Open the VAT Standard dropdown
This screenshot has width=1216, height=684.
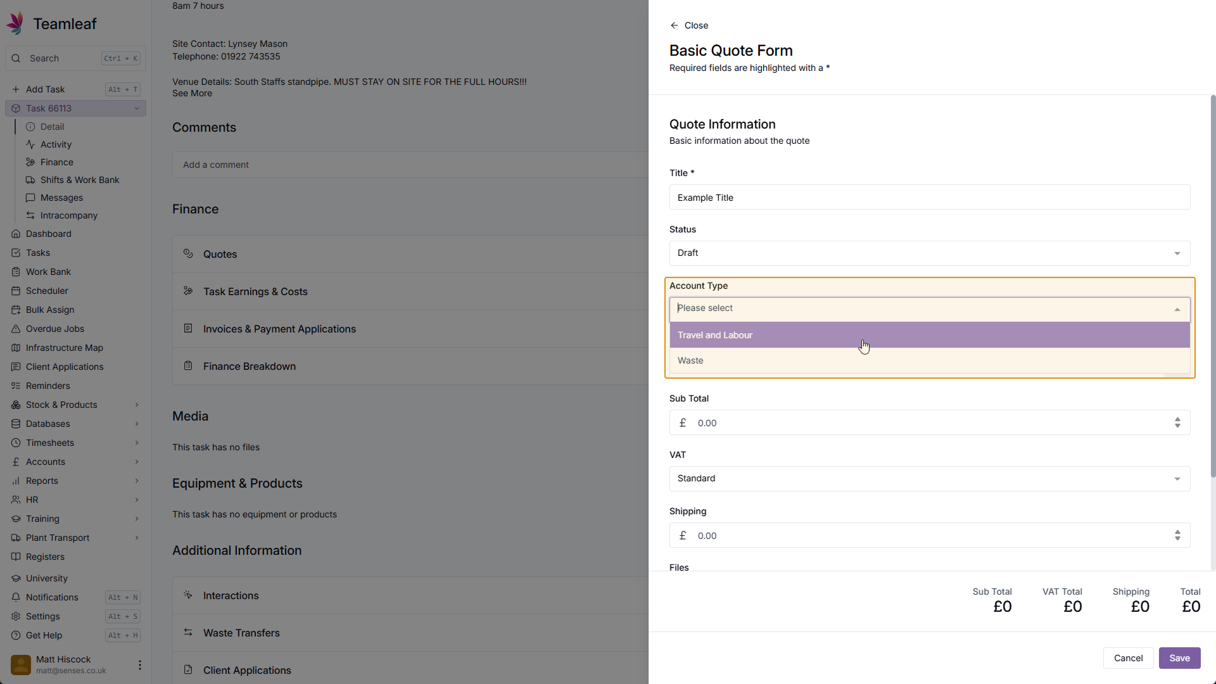[x=929, y=479]
